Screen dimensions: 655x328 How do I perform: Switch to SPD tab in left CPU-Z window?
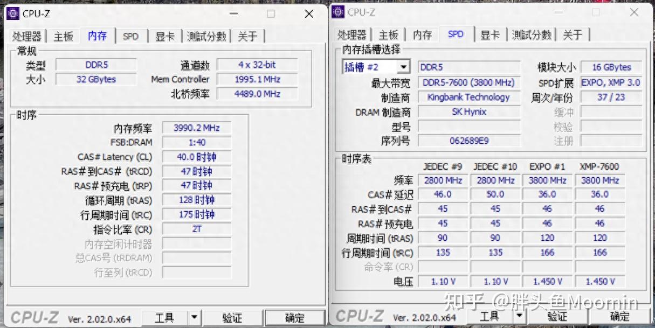pyautogui.click(x=130, y=37)
